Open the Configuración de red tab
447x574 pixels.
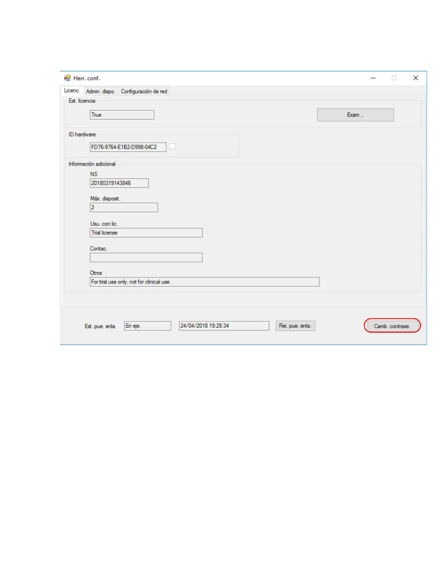(x=144, y=91)
